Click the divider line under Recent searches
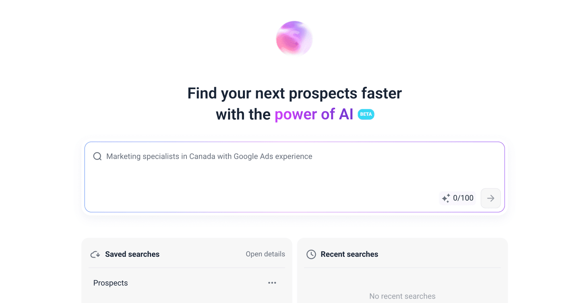580x303 pixels. (402, 268)
